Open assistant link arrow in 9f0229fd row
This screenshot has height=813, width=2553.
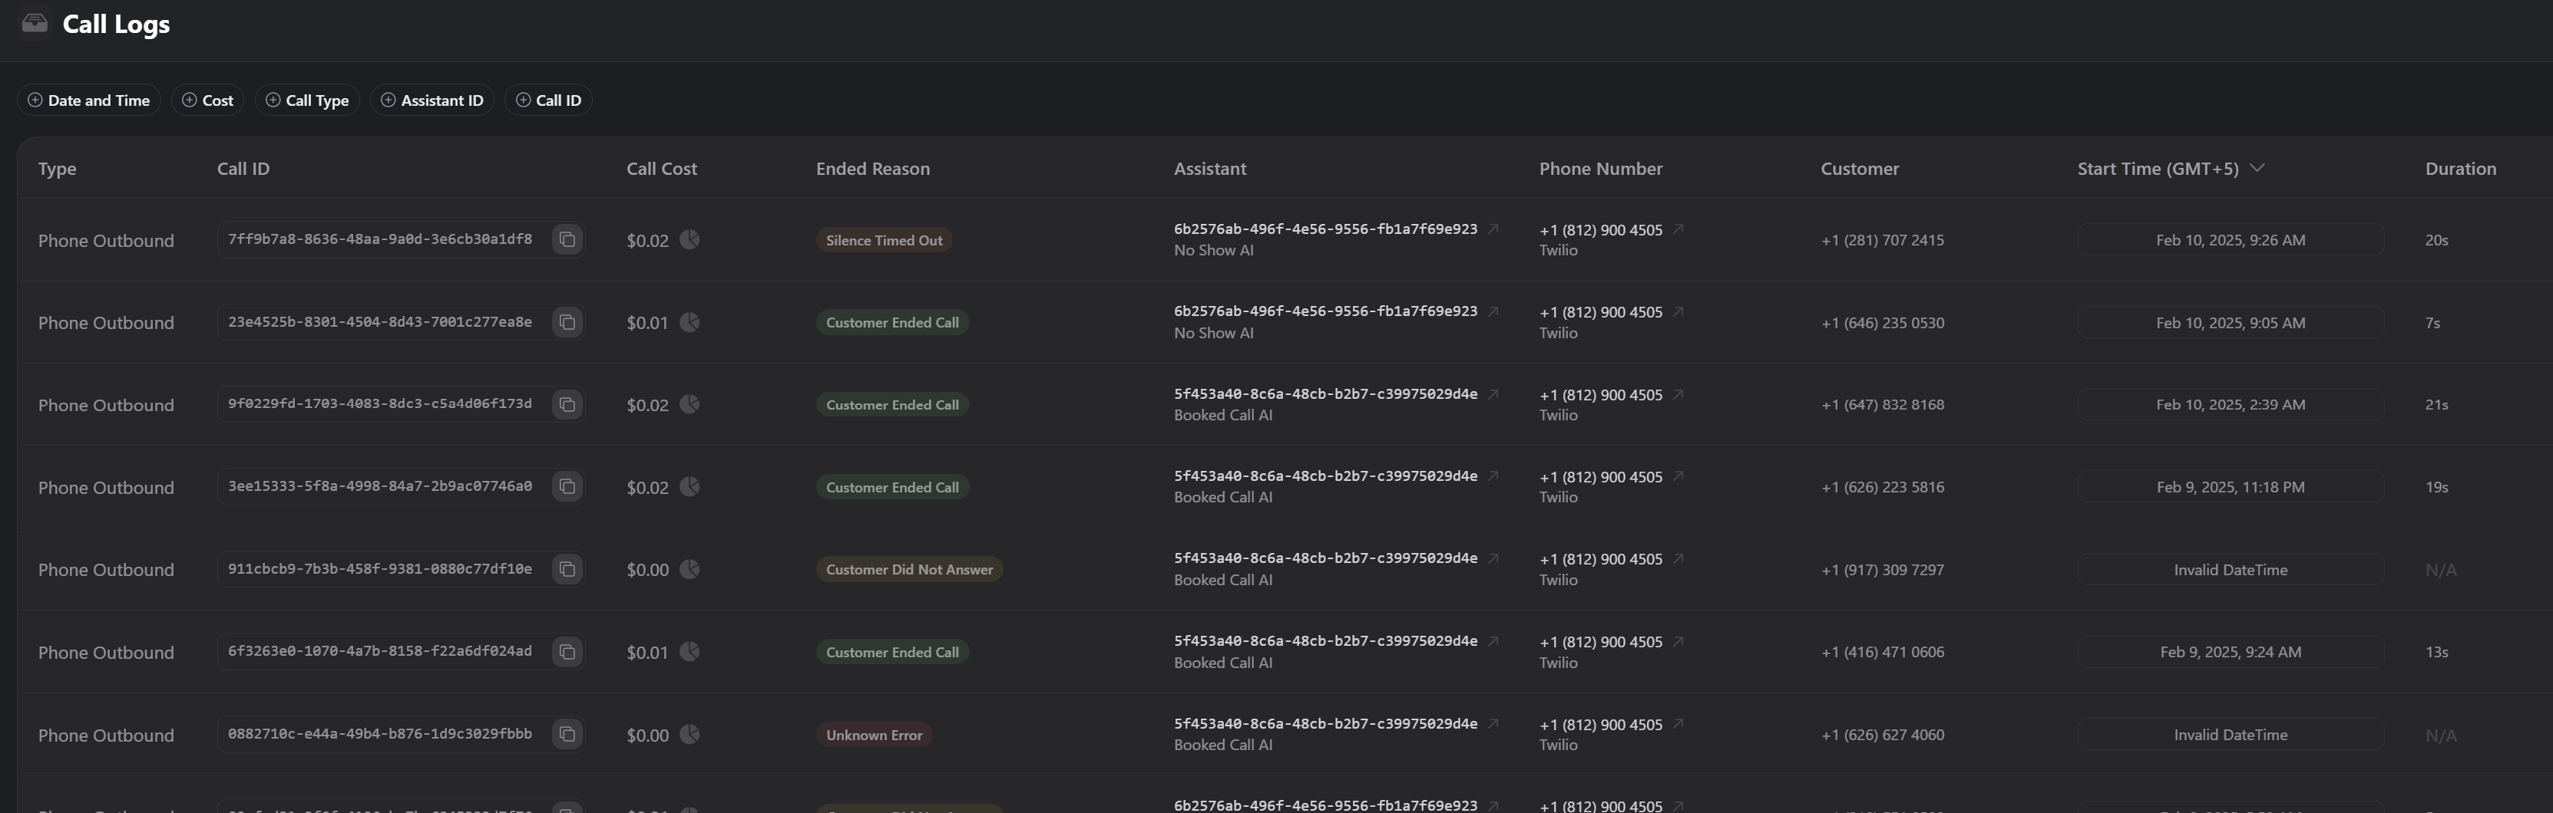pos(1493,394)
